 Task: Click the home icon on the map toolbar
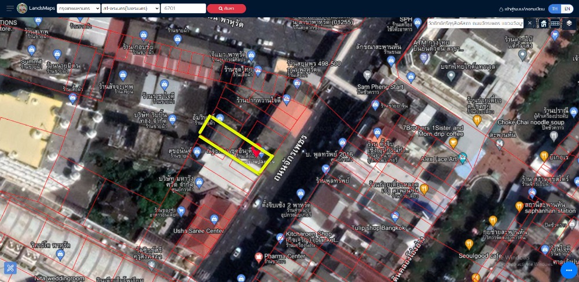point(544,24)
